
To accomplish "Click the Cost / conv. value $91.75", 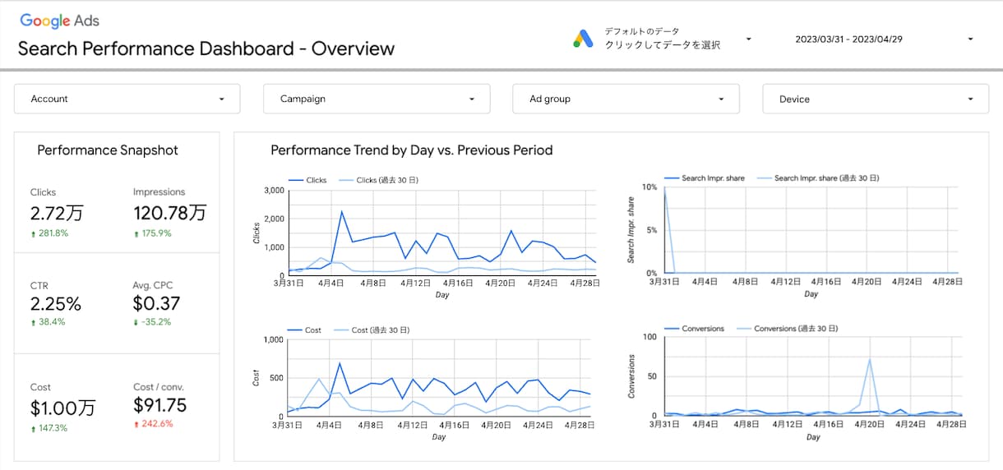I will [x=159, y=405].
